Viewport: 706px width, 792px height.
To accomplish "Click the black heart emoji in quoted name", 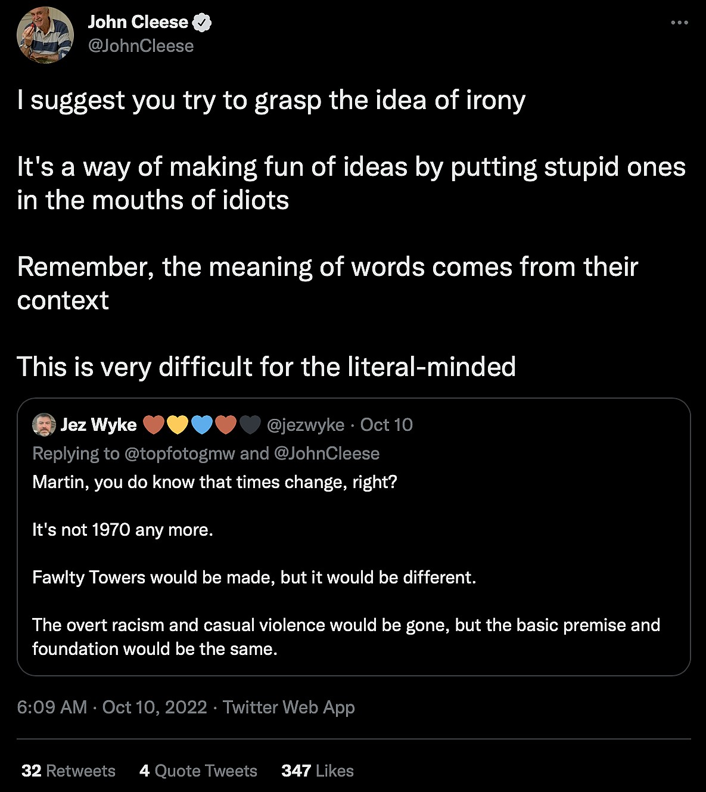I will tap(250, 425).
